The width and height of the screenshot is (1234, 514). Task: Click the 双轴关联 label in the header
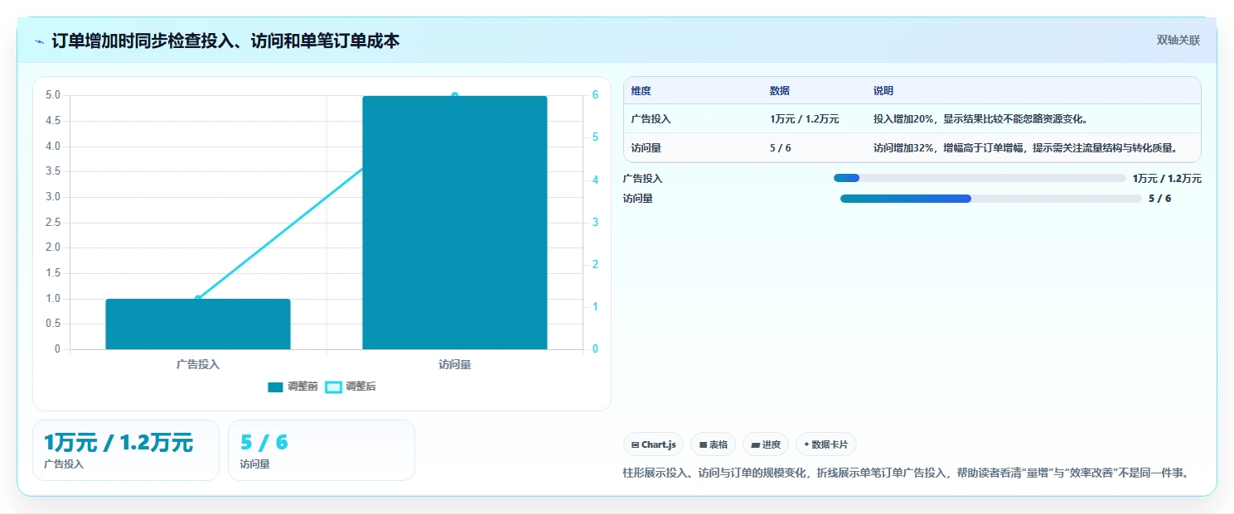[1178, 40]
